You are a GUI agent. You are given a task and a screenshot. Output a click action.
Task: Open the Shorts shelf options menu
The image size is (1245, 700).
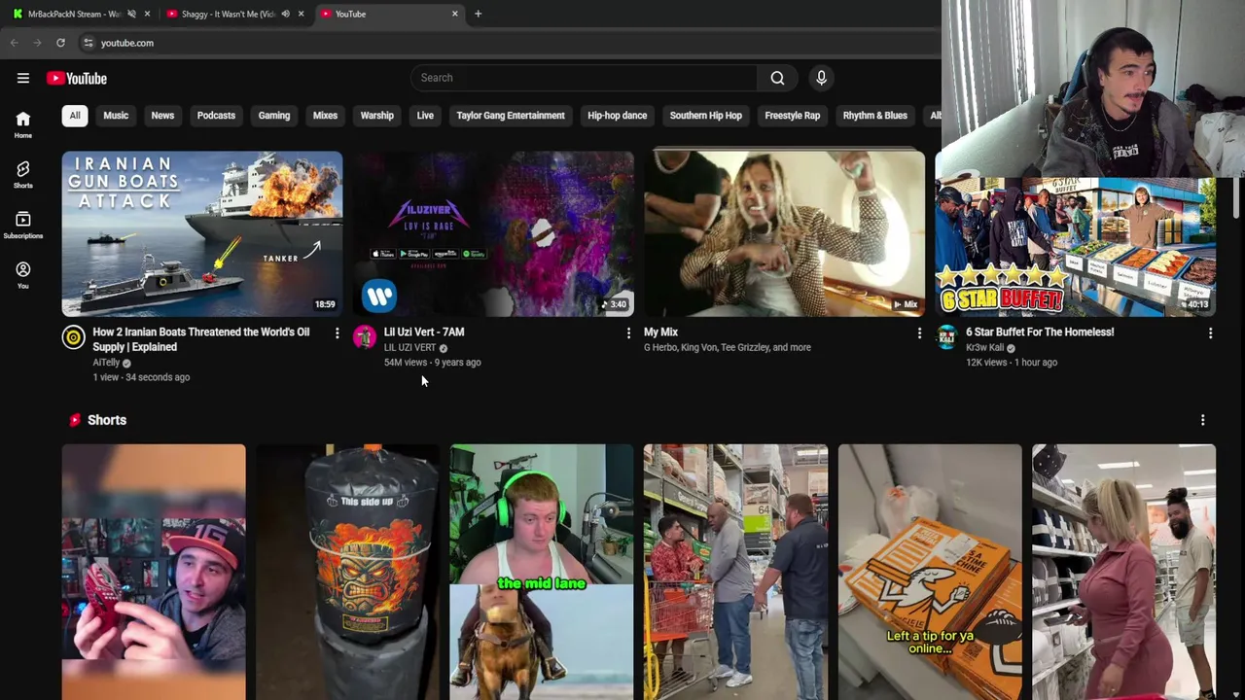[x=1202, y=420]
